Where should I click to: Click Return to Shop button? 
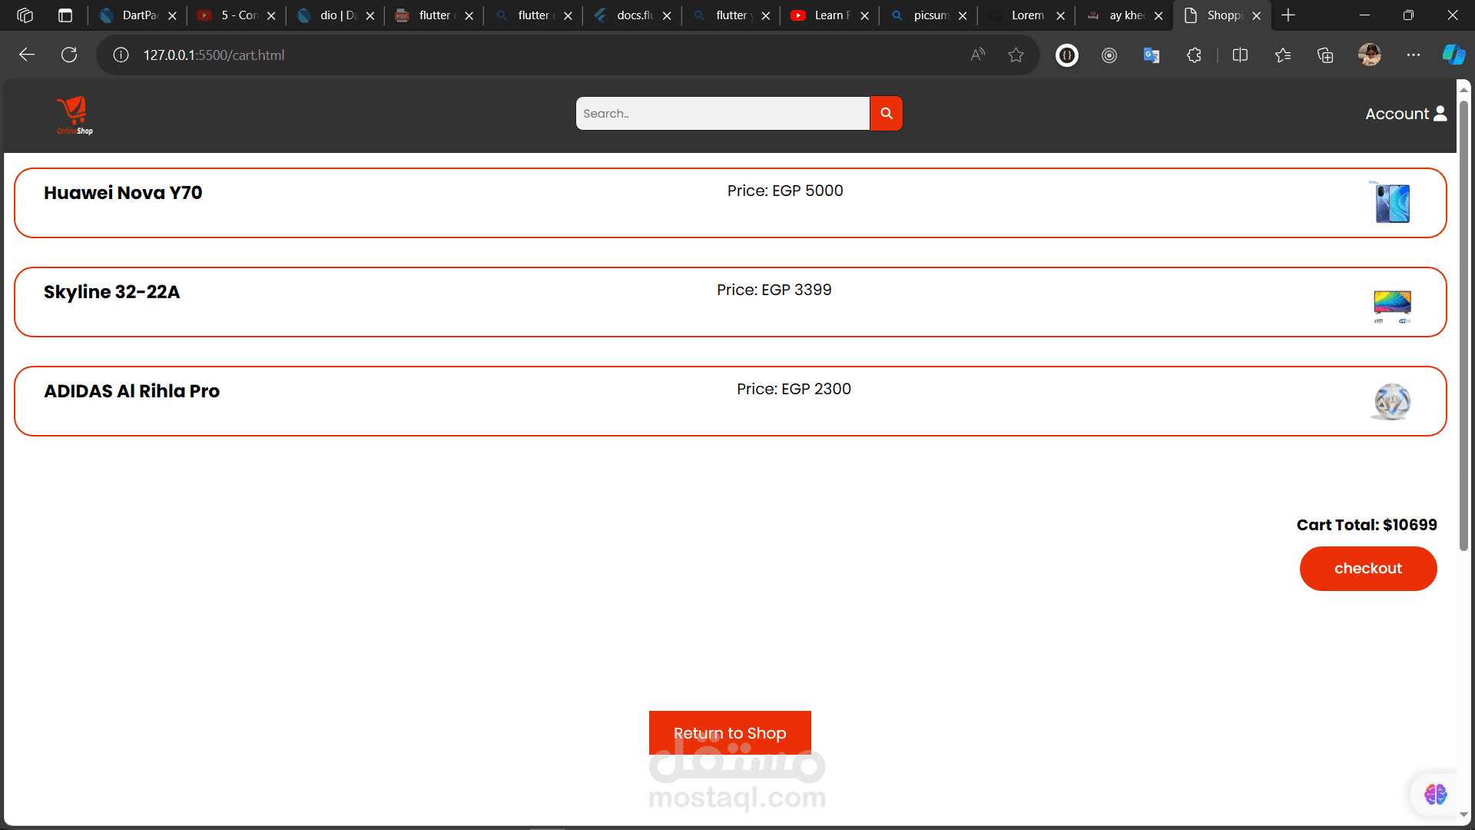click(x=730, y=732)
